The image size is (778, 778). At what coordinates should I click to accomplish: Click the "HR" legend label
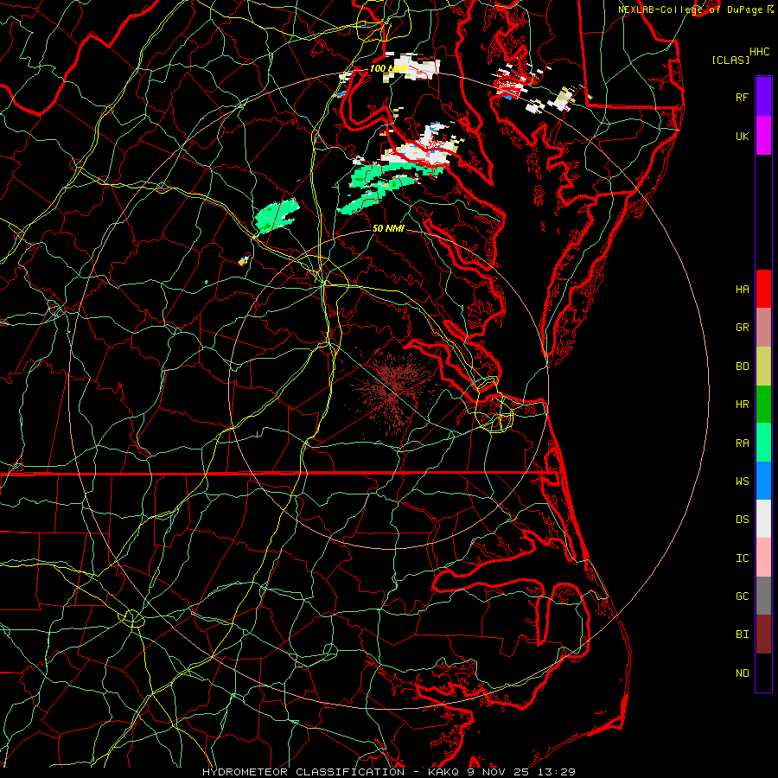pos(742,405)
